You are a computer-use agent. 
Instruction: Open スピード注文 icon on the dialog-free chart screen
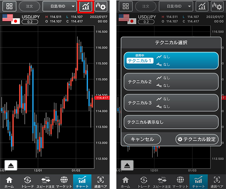(x=46, y=182)
